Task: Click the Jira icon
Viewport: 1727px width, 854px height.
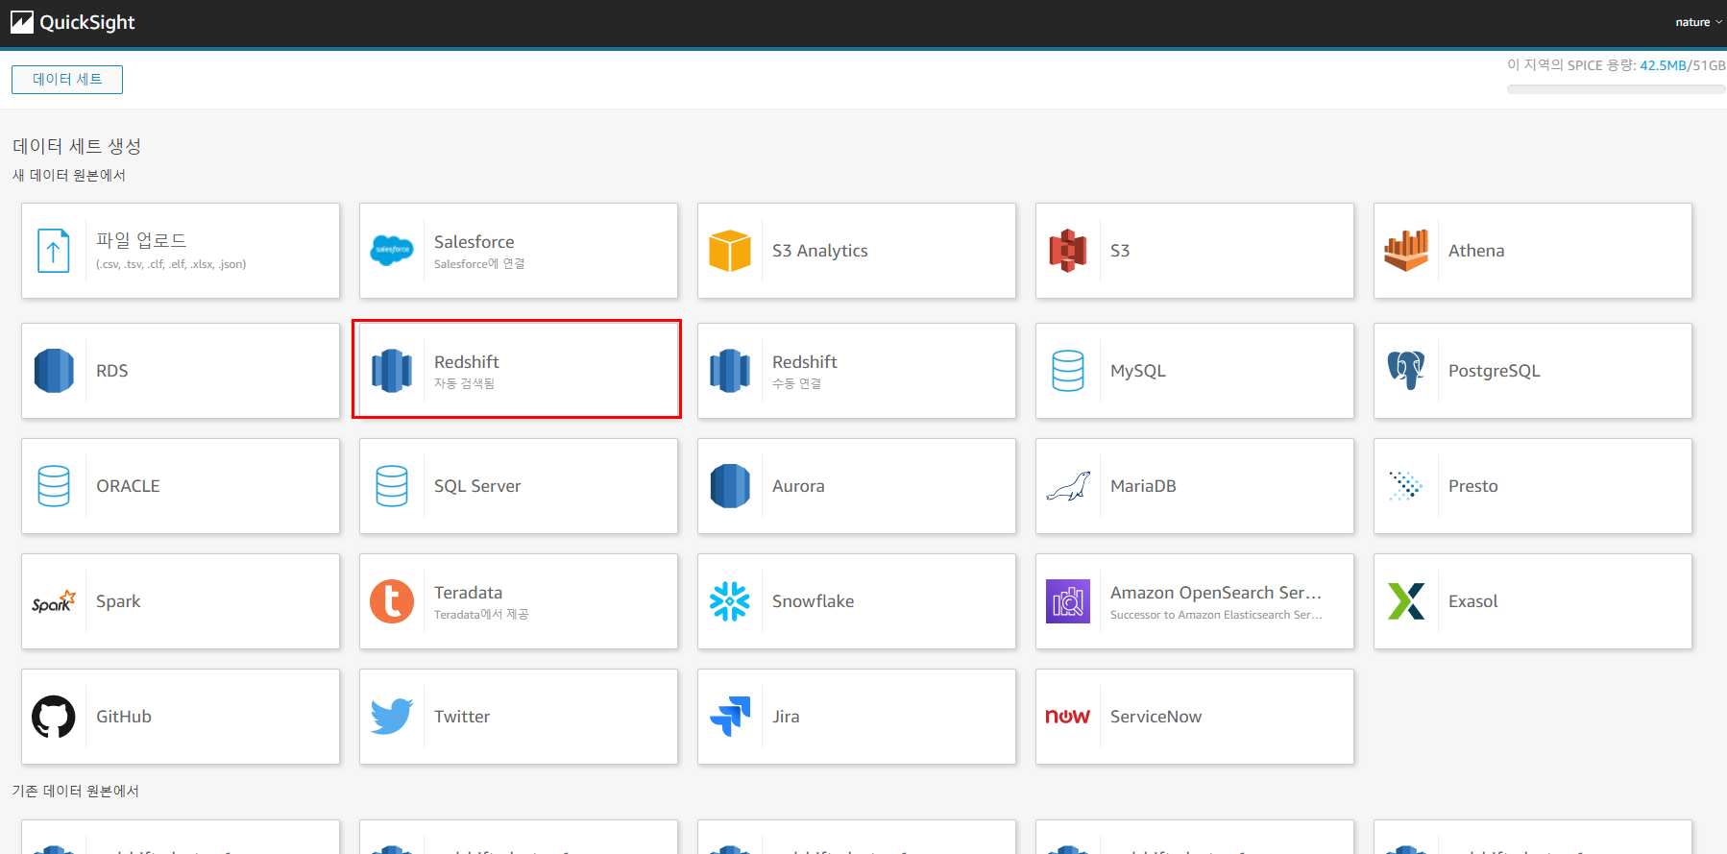Action: click(730, 717)
